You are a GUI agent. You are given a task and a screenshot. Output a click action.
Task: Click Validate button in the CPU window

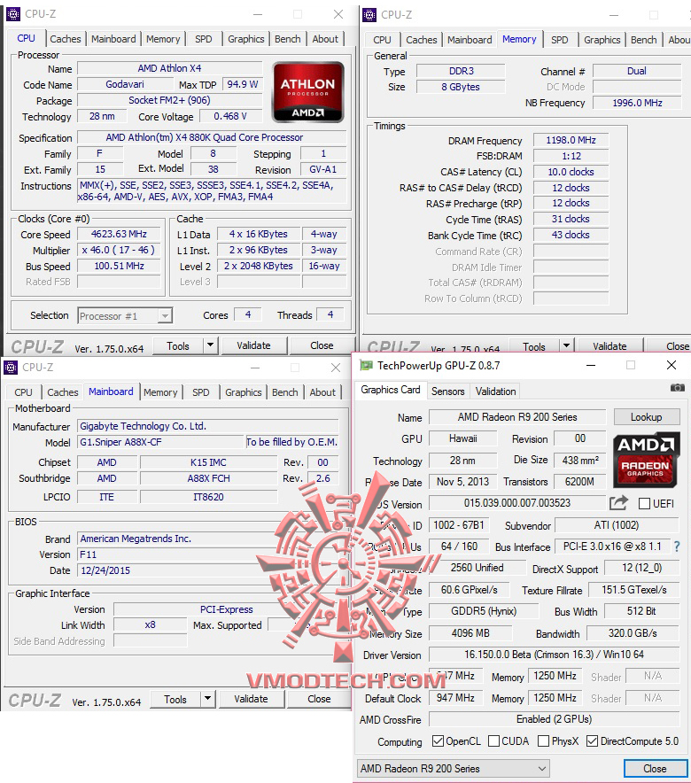tap(253, 345)
